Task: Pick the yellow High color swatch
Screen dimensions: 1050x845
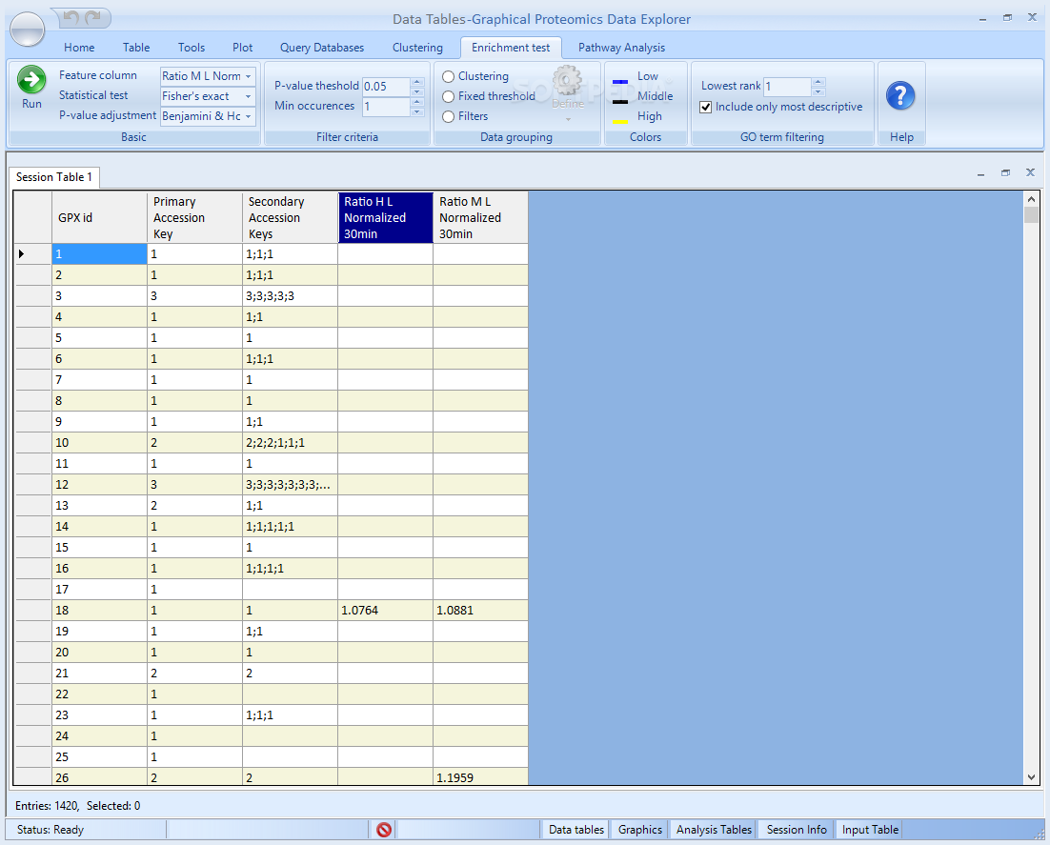Action: 620,122
